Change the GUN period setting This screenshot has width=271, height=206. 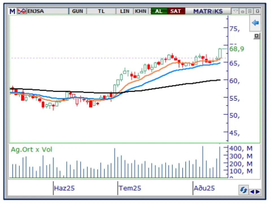click(x=77, y=11)
